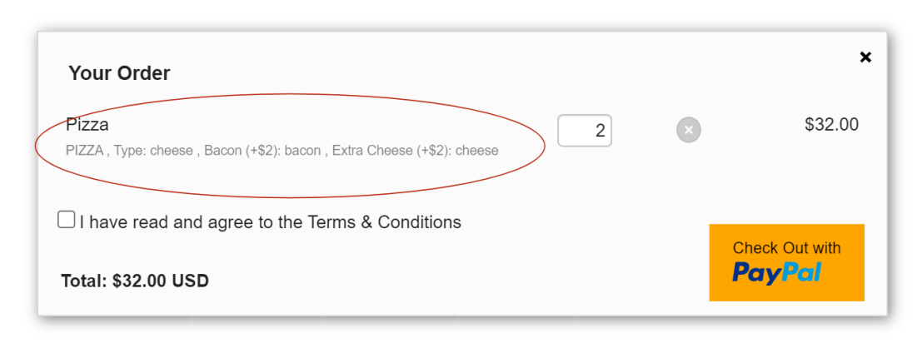Click the number 2 in the quantity box
922x358 pixels.
pos(600,131)
